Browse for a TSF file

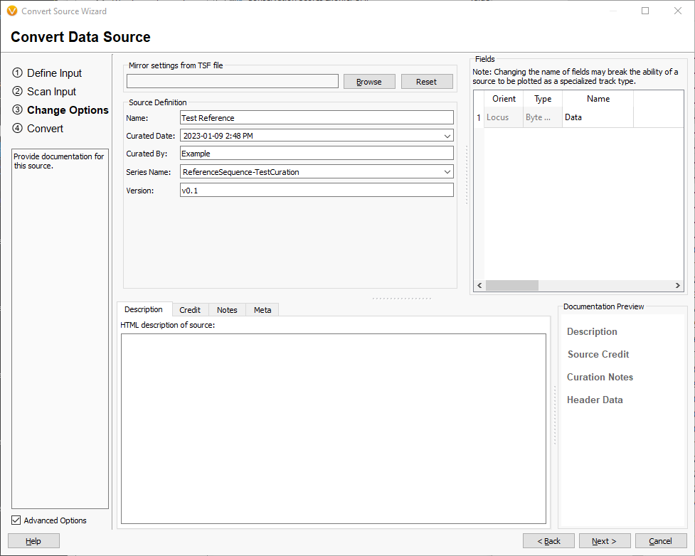coord(369,81)
